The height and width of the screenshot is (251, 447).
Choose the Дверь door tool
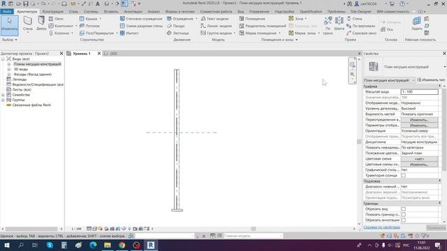[x=41, y=23]
